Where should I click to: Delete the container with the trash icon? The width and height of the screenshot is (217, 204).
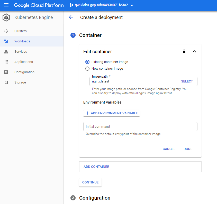(184, 51)
